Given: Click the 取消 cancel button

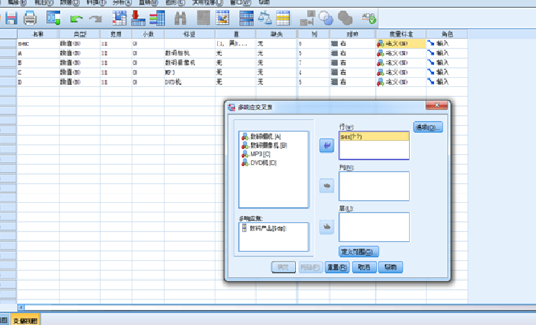Looking at the screenshot, I should 365,267.
